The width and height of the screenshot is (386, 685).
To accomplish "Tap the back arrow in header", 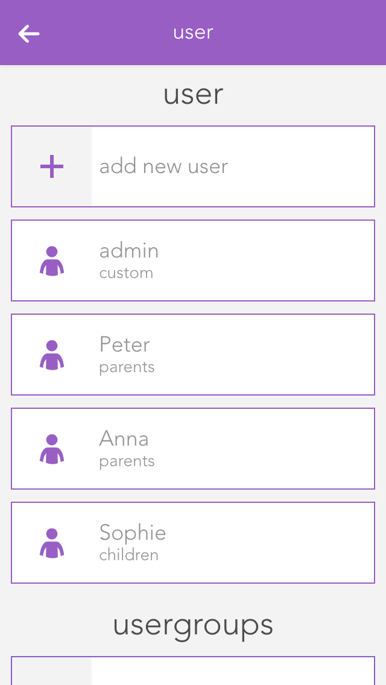I will (x=29, y=34).
